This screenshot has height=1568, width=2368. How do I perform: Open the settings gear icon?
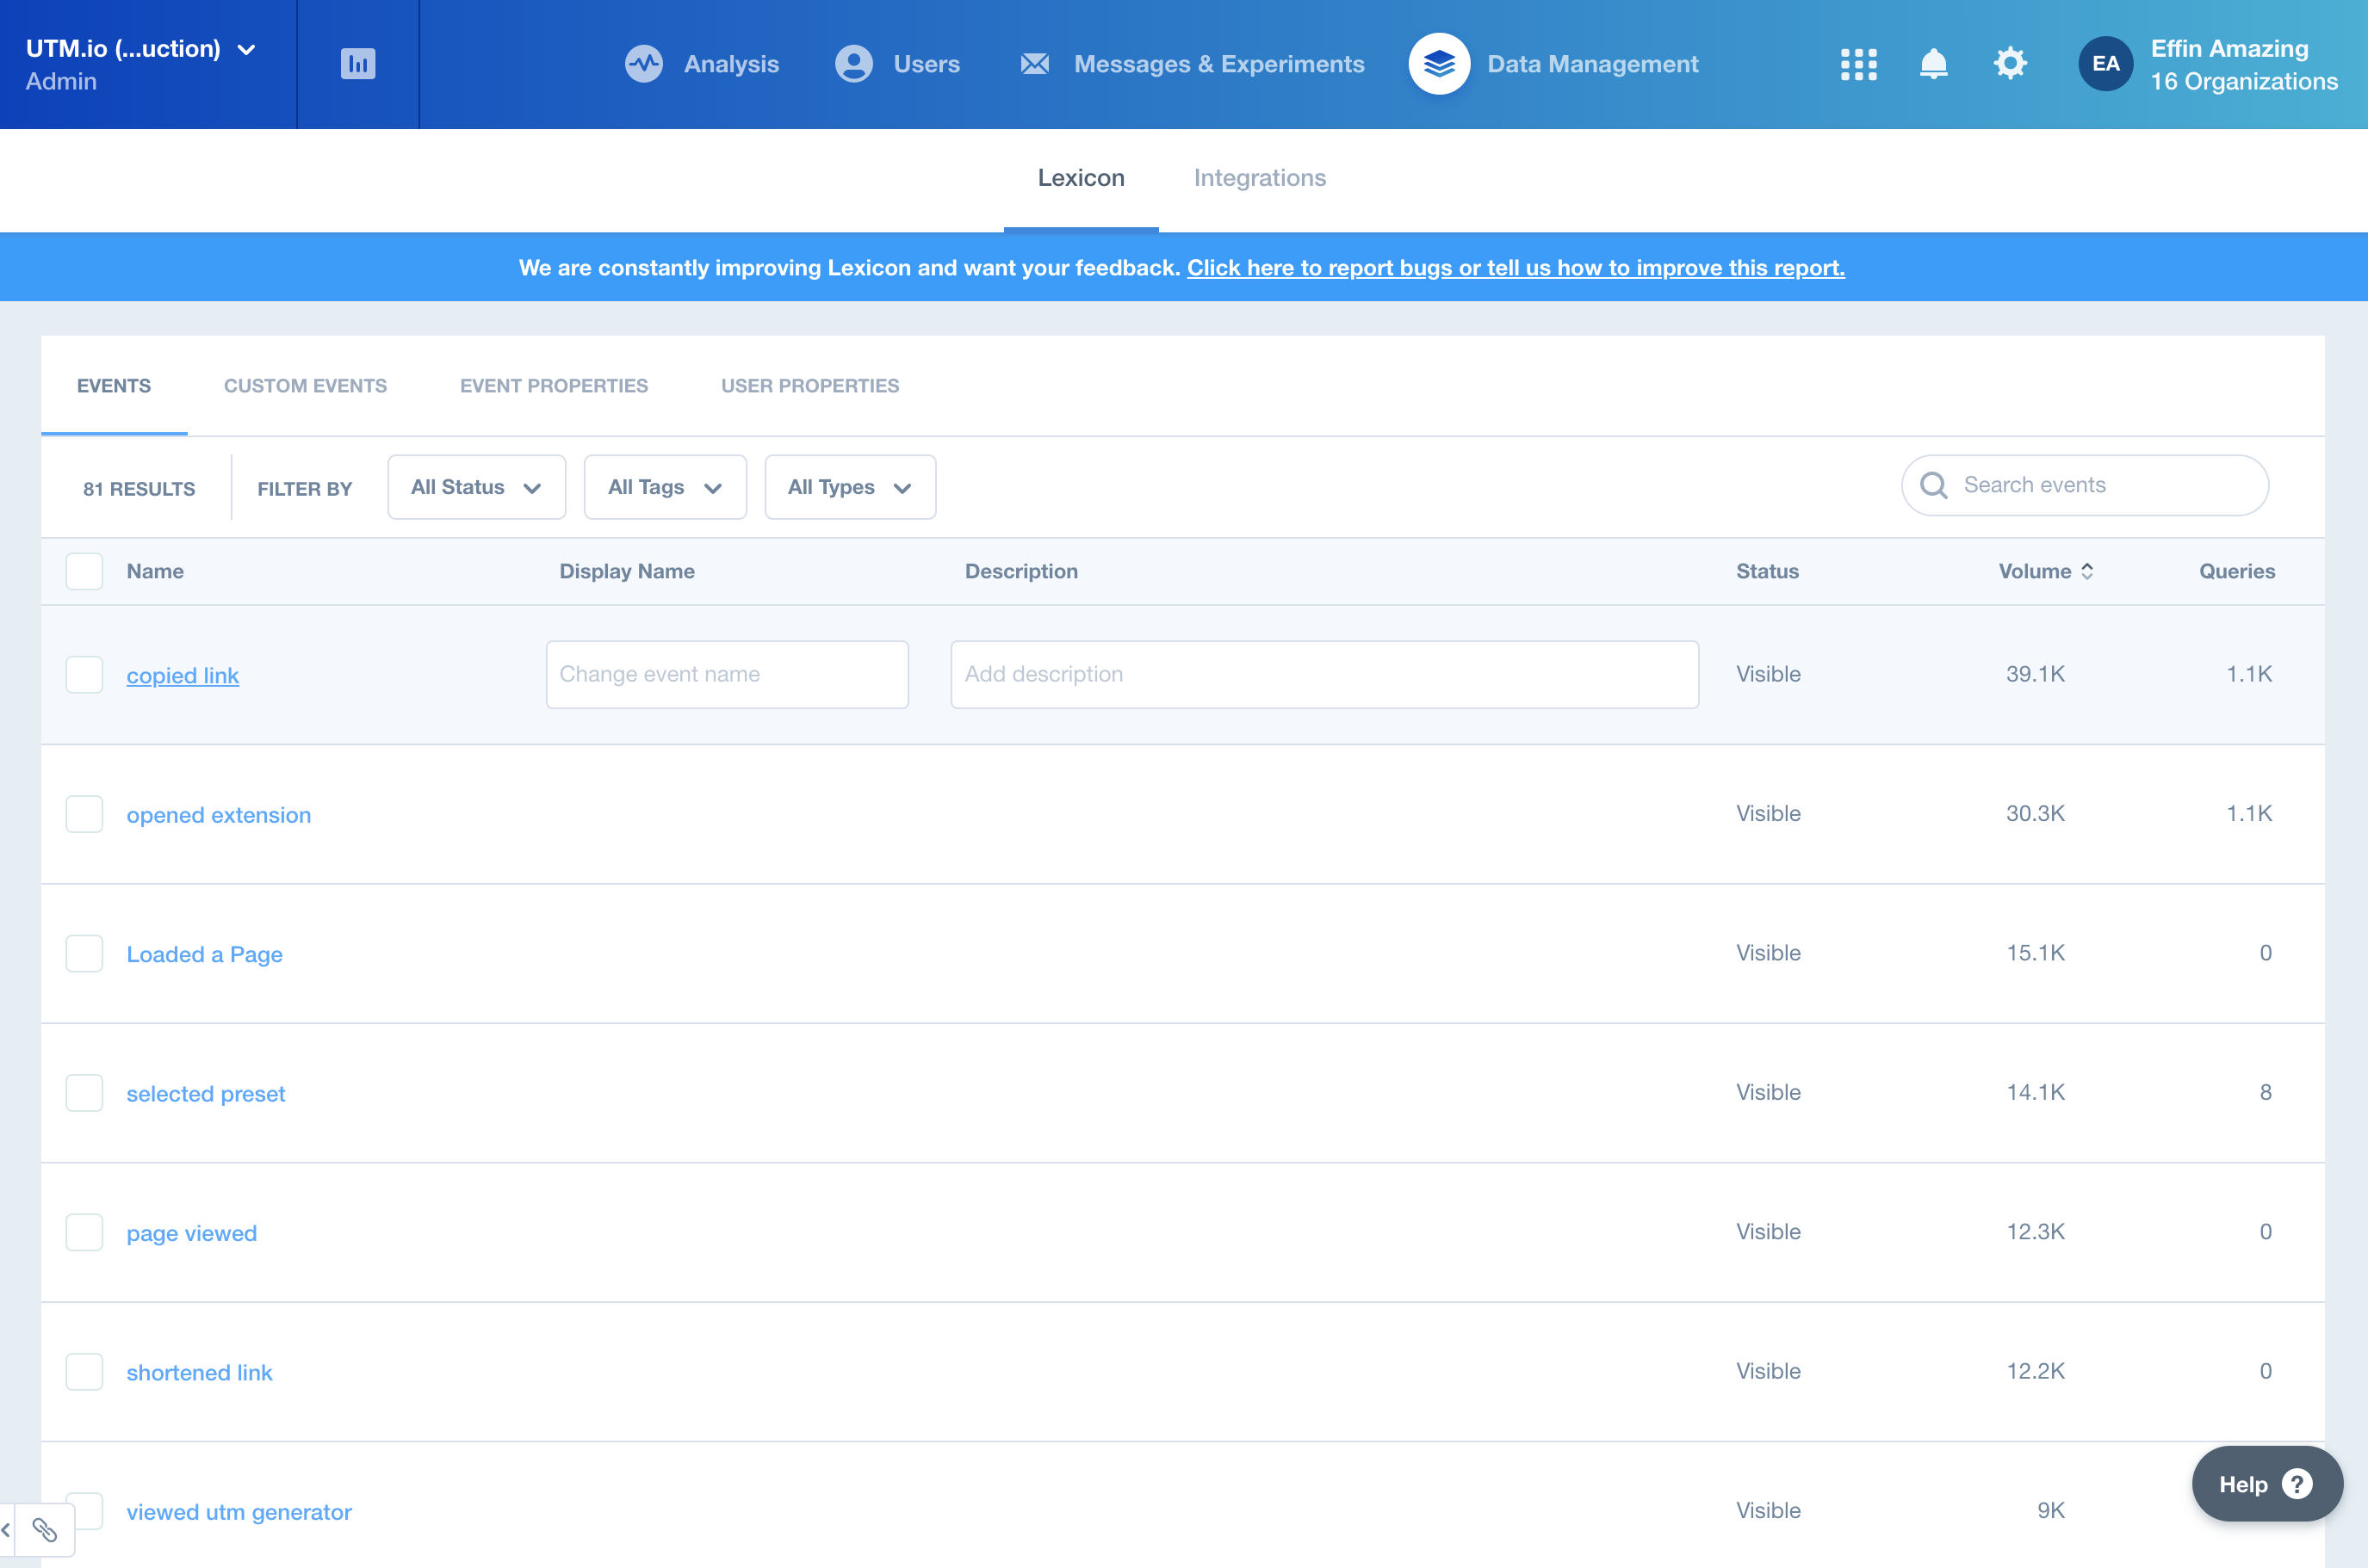coord(2009,64)
